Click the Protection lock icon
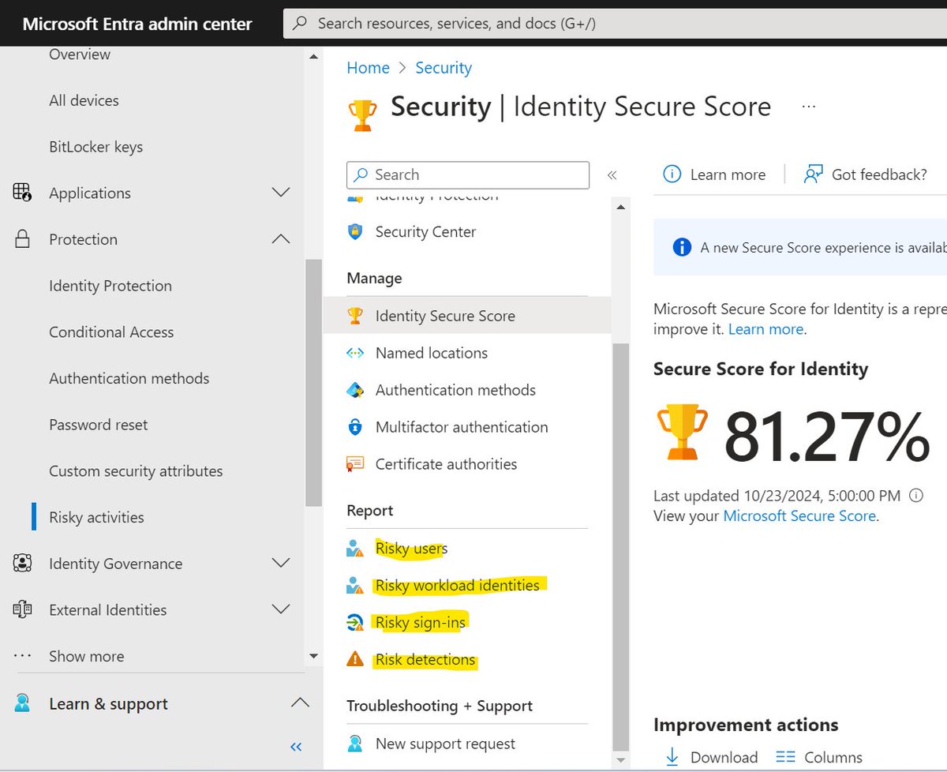947x772 pixels. (22, 239)
